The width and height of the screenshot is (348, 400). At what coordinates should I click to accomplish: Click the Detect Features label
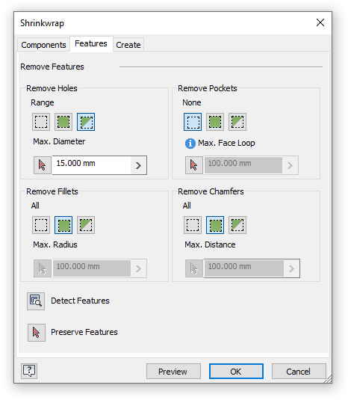point(80,301)
